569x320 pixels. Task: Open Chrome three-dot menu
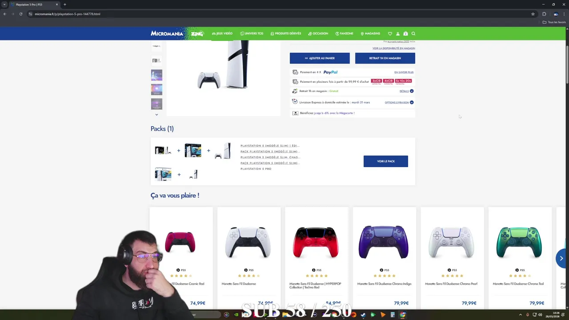564,14
